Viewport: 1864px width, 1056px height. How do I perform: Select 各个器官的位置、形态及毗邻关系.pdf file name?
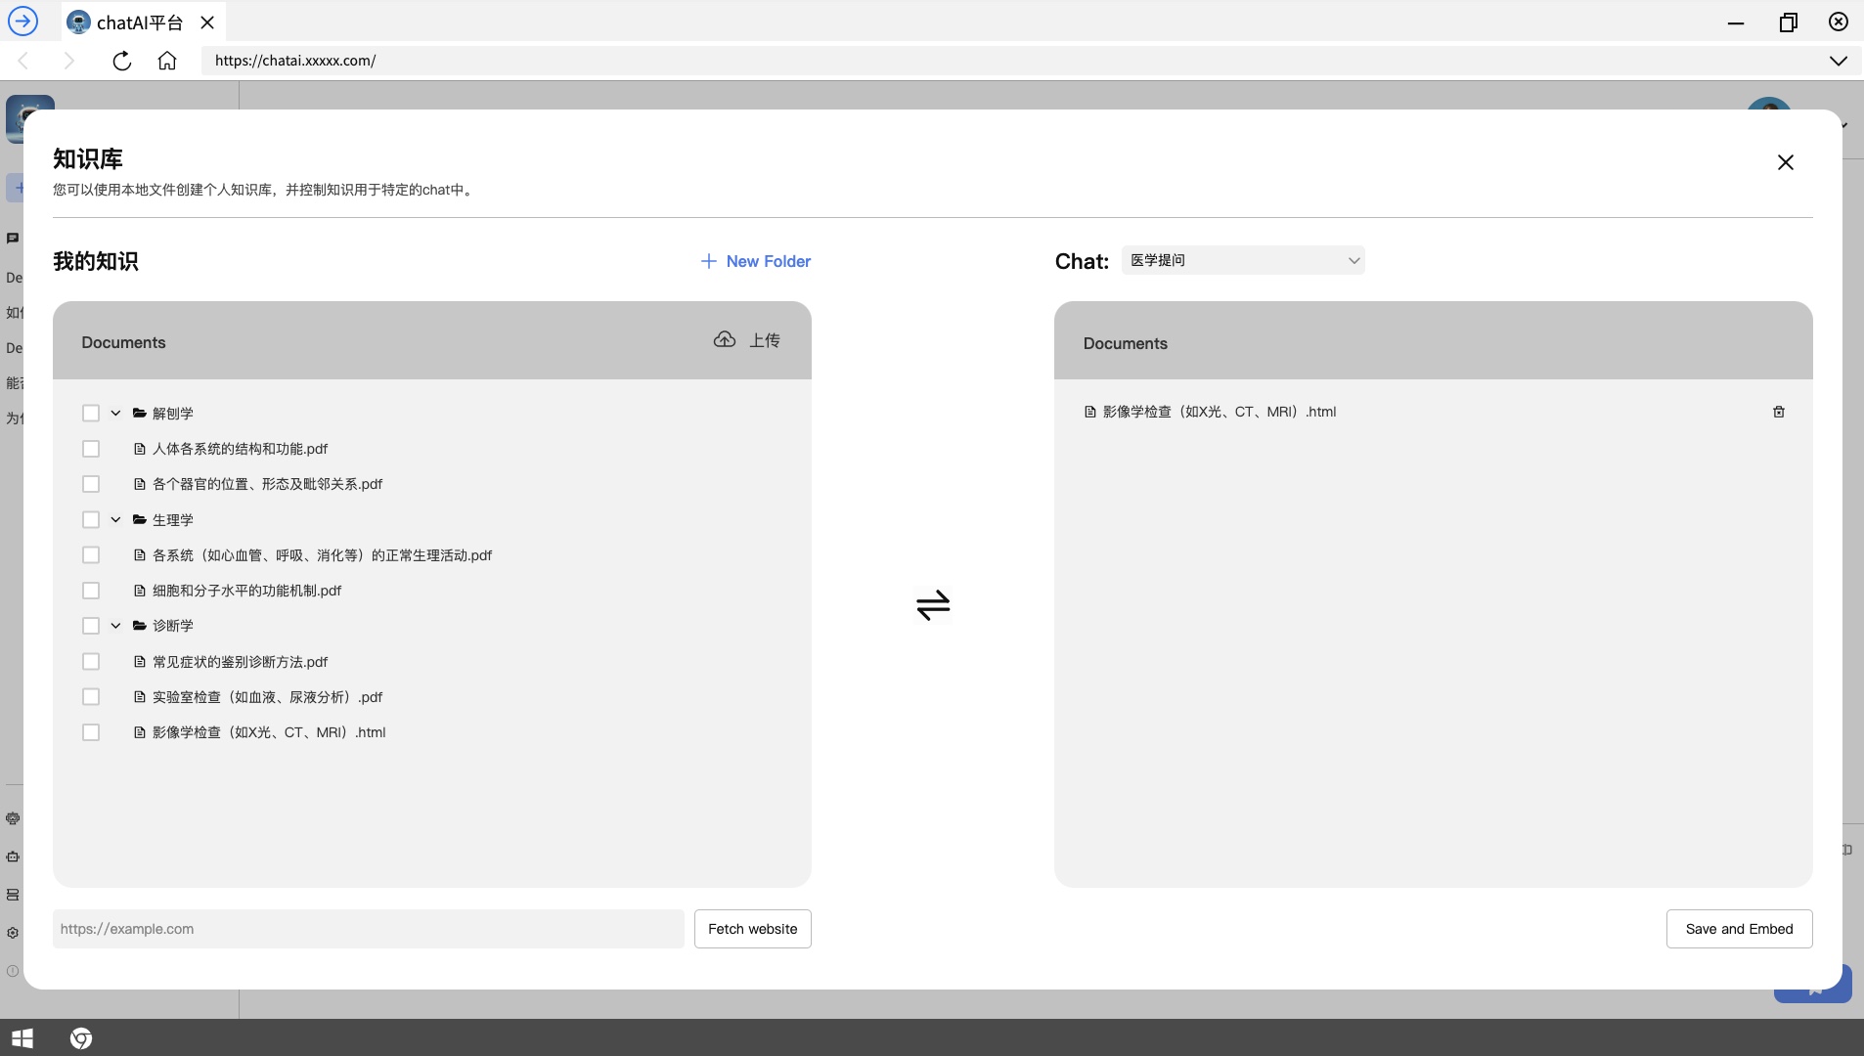[267, 484]
